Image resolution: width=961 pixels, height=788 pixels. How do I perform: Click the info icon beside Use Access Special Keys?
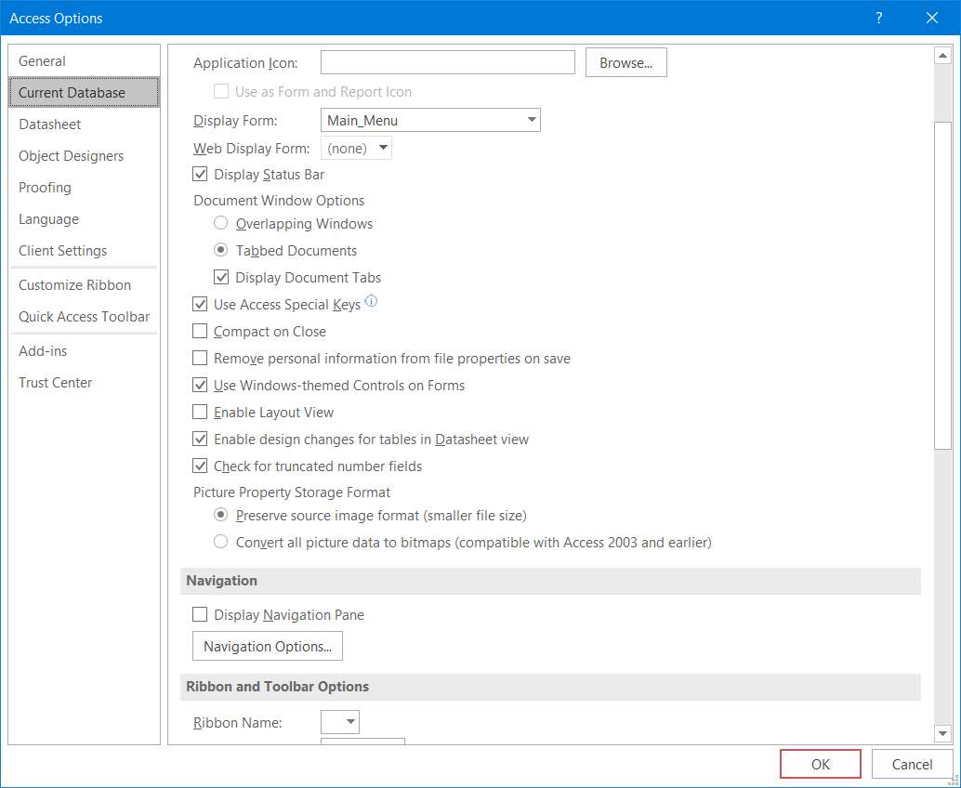click(371, 301)
